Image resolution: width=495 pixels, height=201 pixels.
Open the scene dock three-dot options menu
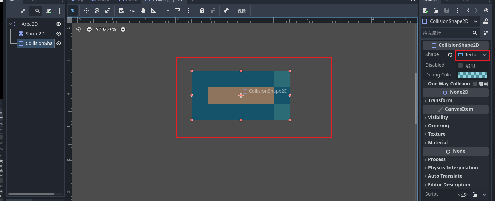coord(59,11)
